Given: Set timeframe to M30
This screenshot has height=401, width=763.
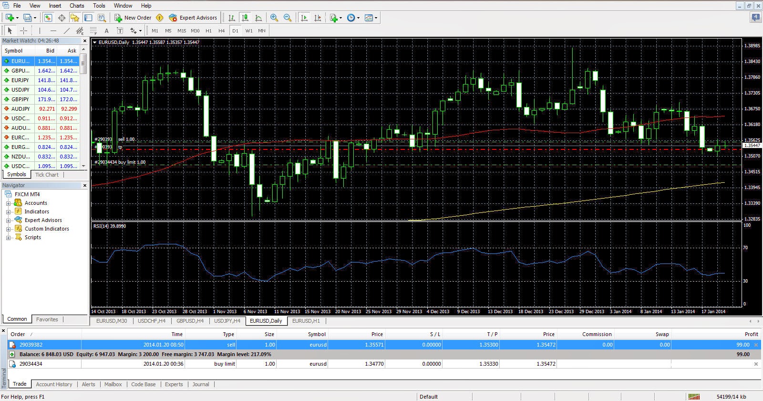Looking at the screenshot, I should [195, 31].
